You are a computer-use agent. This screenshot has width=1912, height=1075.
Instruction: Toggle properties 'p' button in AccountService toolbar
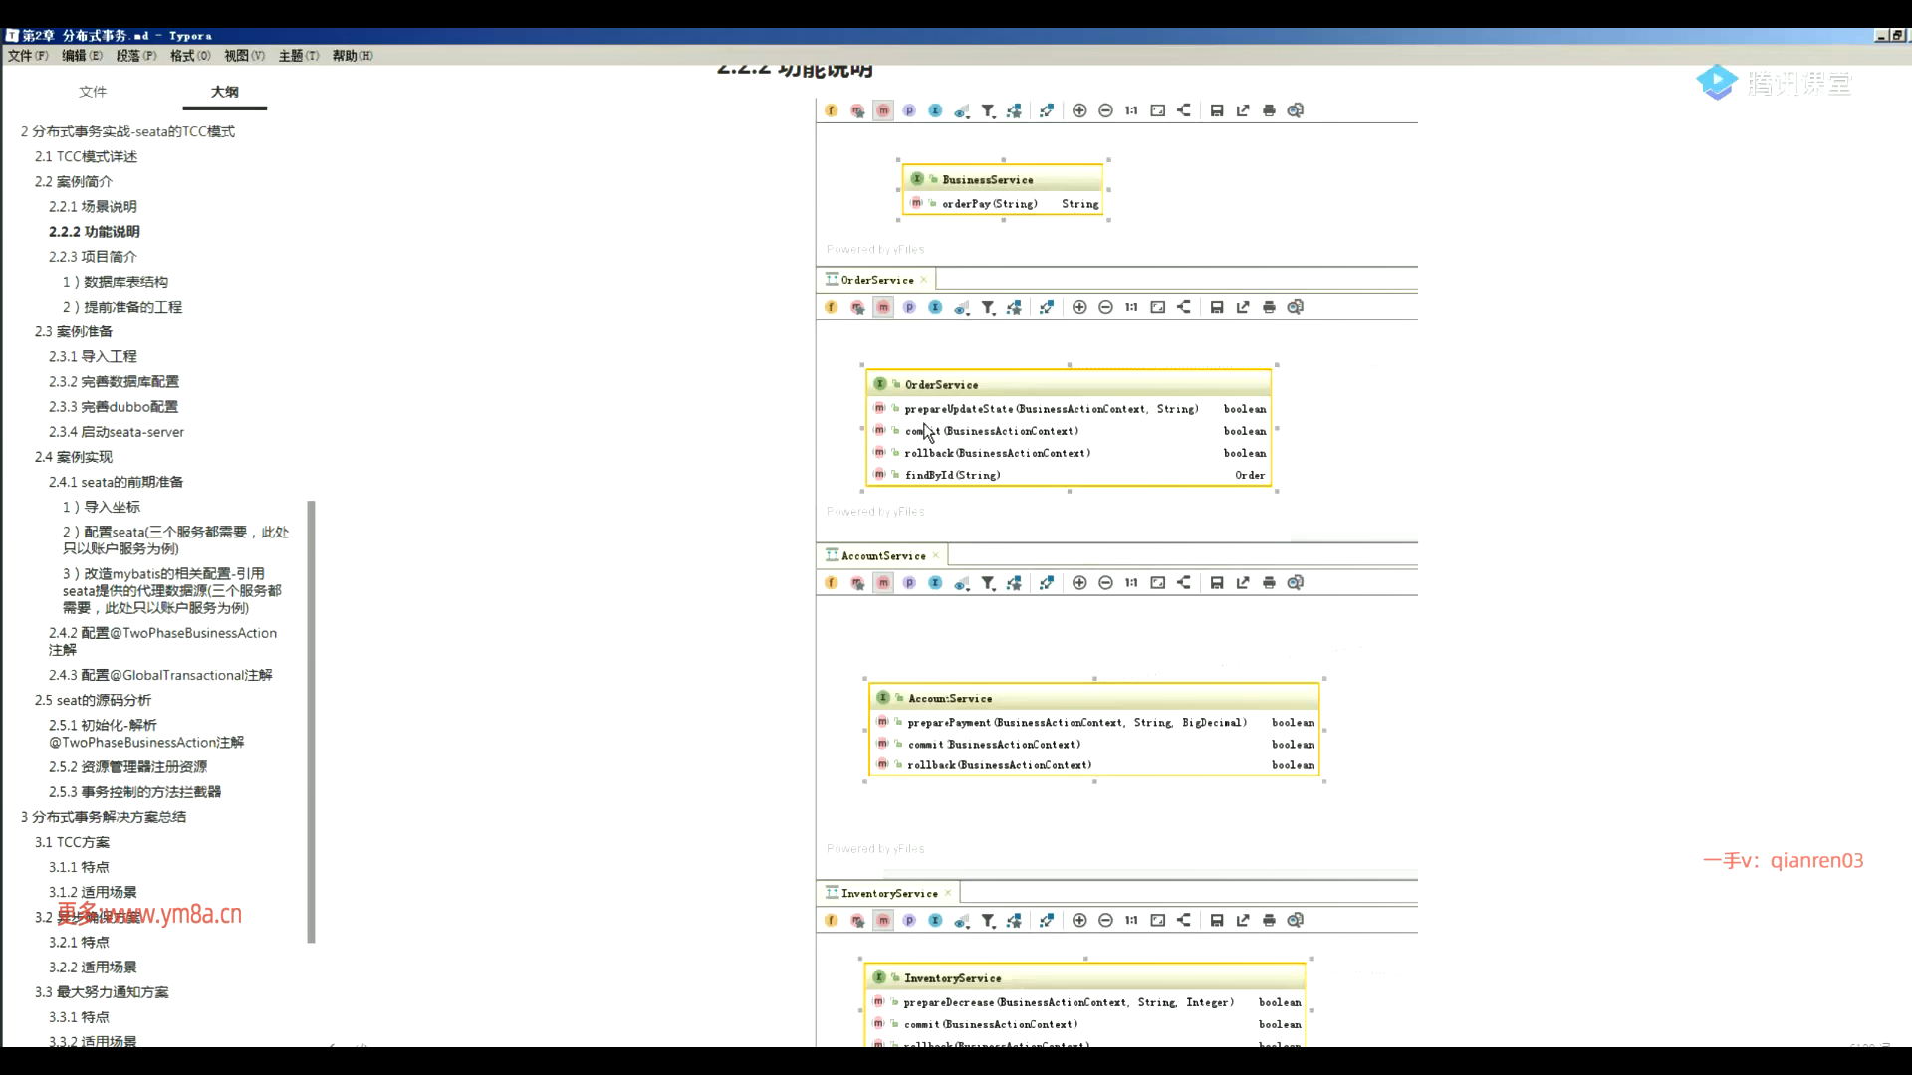(x=909, y=583)
